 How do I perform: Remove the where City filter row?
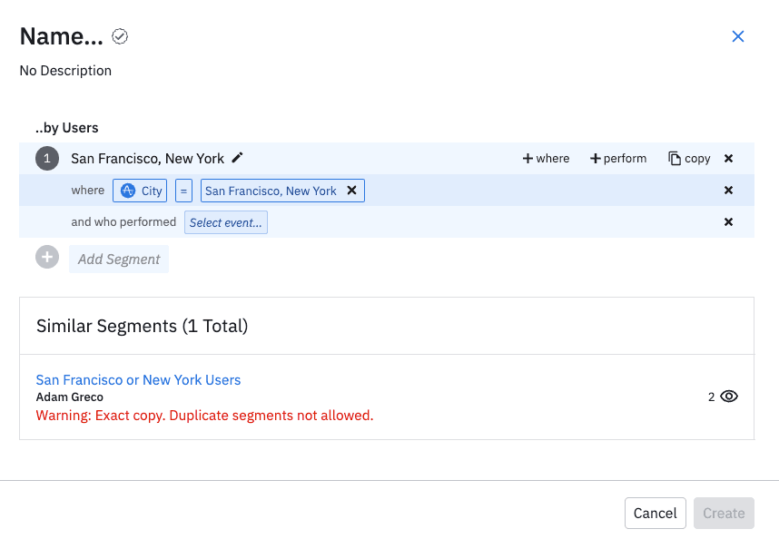728,191
